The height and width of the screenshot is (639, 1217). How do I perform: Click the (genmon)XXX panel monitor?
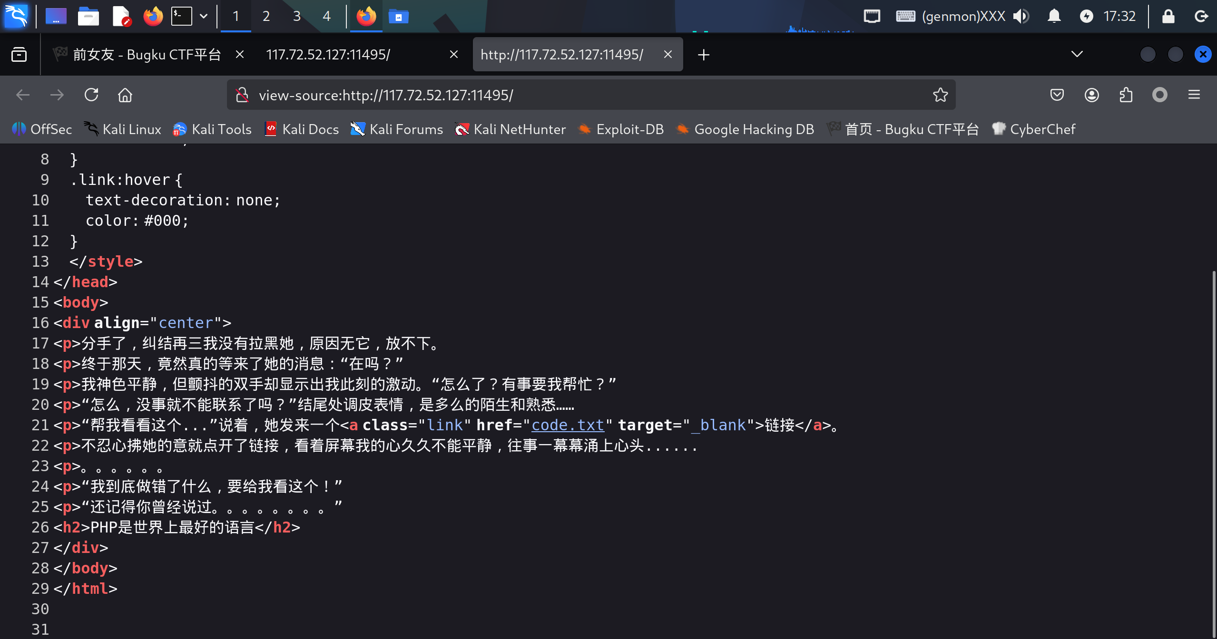(x=963, y=16)
